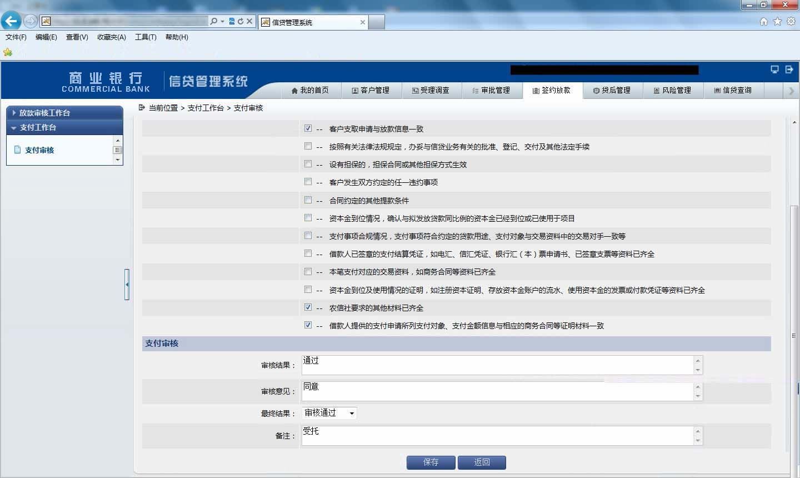Click the browser refresh icon
Screen dimensions: 800x478
[x=241, y=21]
